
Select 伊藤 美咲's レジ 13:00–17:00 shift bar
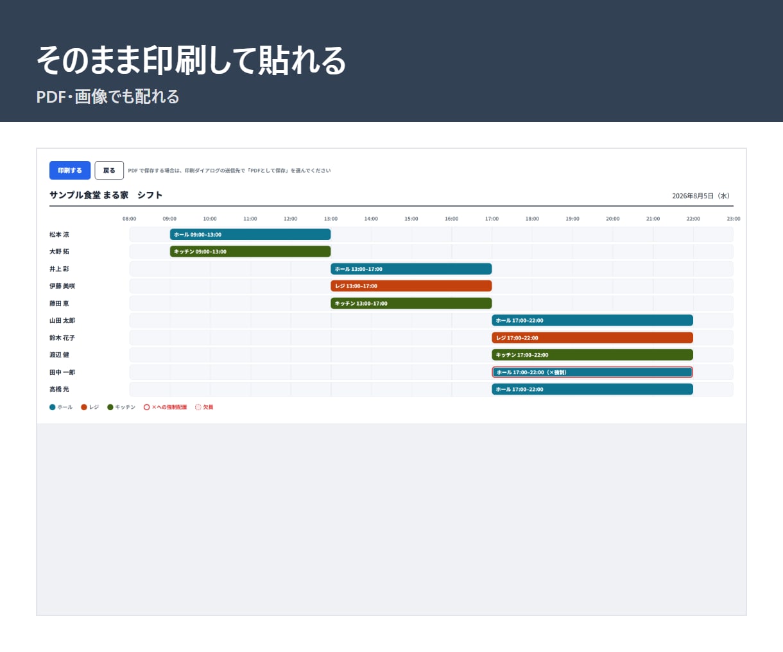[411, 286]
